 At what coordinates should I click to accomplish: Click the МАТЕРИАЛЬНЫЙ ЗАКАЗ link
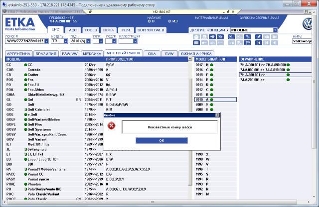[211, 18]
